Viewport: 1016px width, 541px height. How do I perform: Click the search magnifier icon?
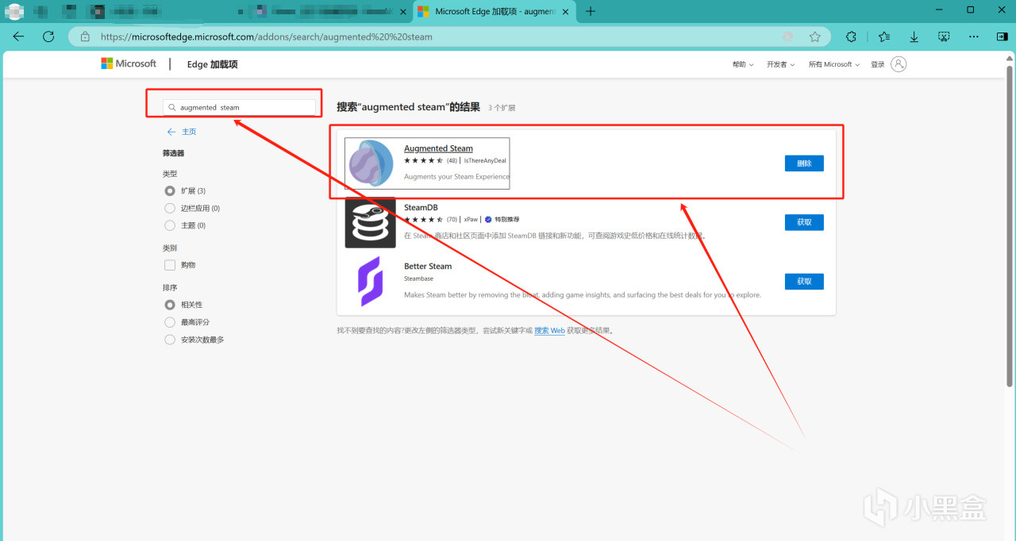(x=171, y=107)
